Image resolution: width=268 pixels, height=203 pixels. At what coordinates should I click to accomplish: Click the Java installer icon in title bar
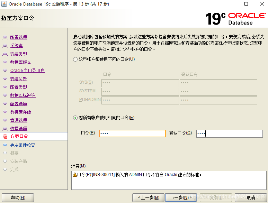pos(4,4)
